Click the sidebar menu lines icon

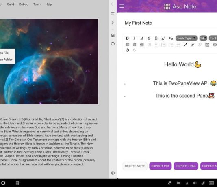coord(113,13)
